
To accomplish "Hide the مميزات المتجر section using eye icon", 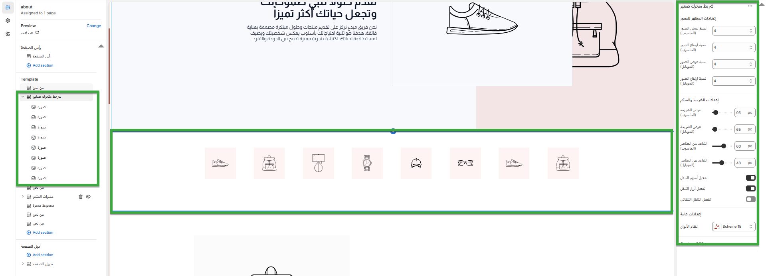I will coord(88,197).
